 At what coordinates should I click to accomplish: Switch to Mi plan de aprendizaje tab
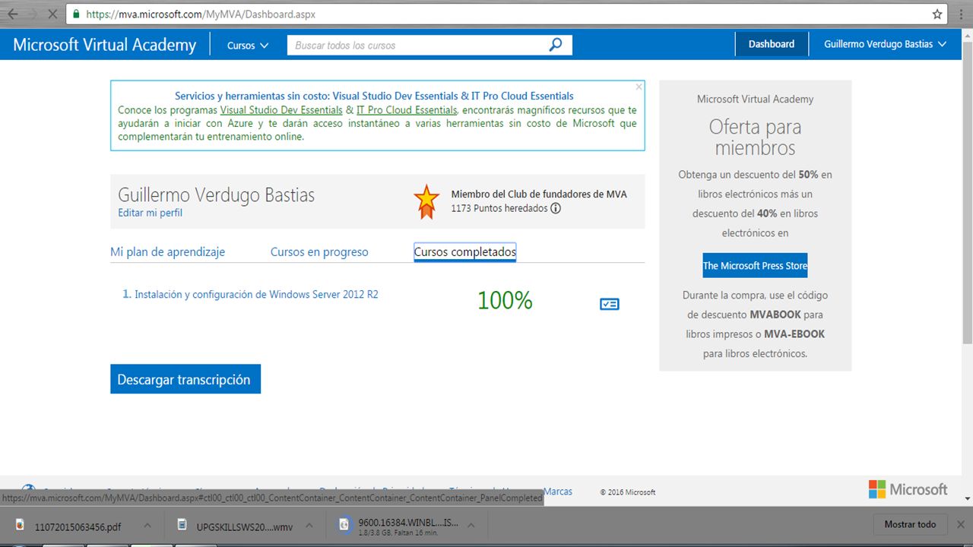[167, 251]
